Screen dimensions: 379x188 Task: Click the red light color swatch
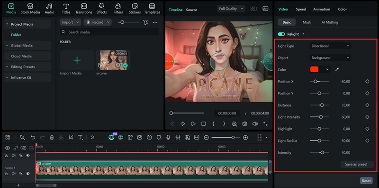pos(314,69)
